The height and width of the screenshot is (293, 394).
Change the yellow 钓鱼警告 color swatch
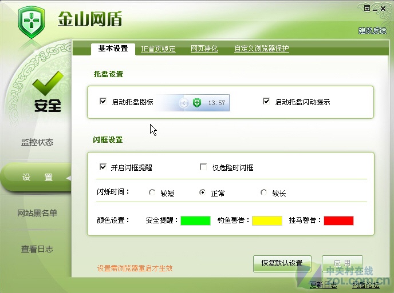267,220
